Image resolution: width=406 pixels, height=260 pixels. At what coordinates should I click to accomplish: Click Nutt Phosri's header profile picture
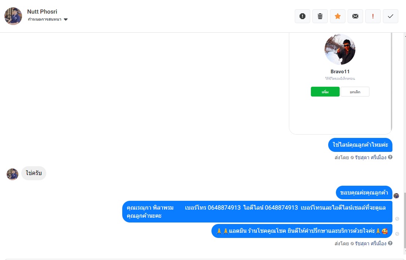[x=13, y=16]
